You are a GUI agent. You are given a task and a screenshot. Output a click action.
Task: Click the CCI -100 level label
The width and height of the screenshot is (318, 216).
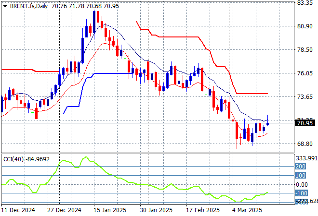coord(300,193)
